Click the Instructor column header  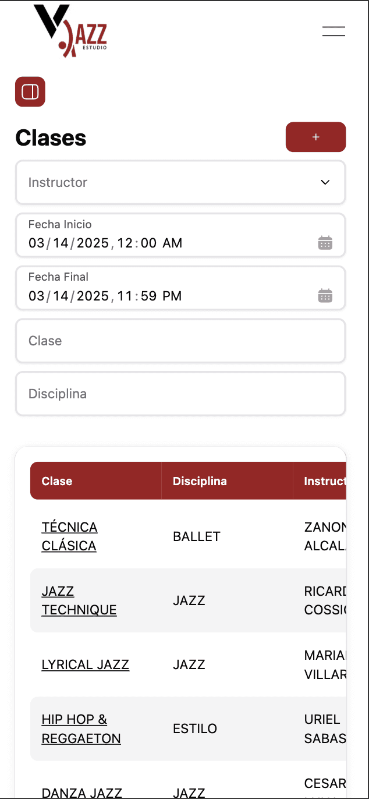pyautogui.click(x=324, y=481)
